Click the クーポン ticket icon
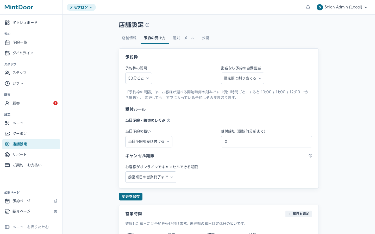This screenshot has width=375, height=234. coord(7,134)
